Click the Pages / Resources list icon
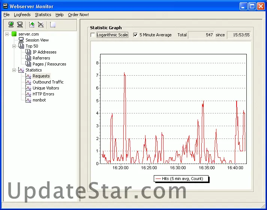This screenshot has width=267, height=210. (28, 64)
